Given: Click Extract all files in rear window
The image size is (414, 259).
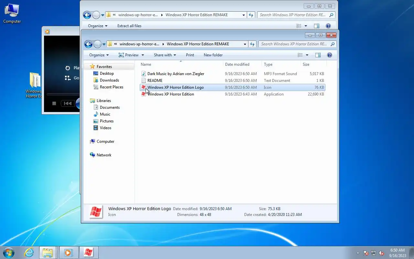Looking at the screenshot, I should [x=129, y=26].
